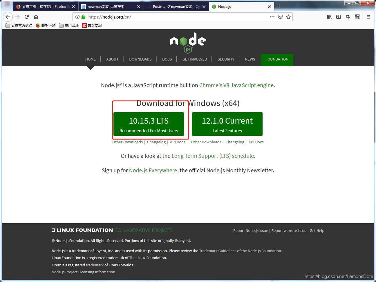Click Report Node.js issue in footer
The width and height of the screenshot is (376, 282).
click(x=251, y=231)
